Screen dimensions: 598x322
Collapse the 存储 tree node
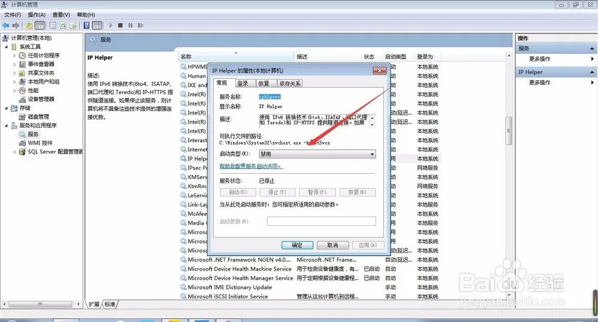[6, 108]
